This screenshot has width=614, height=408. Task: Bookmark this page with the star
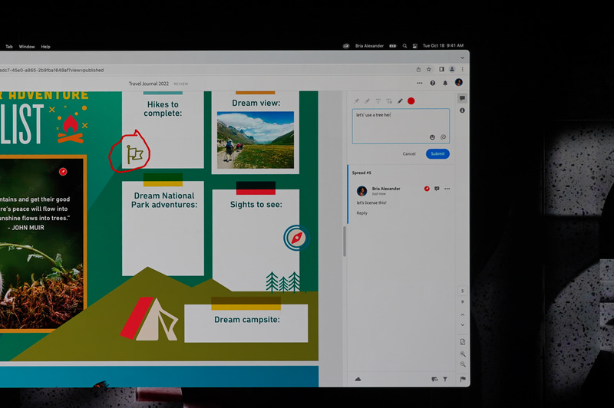429,69
